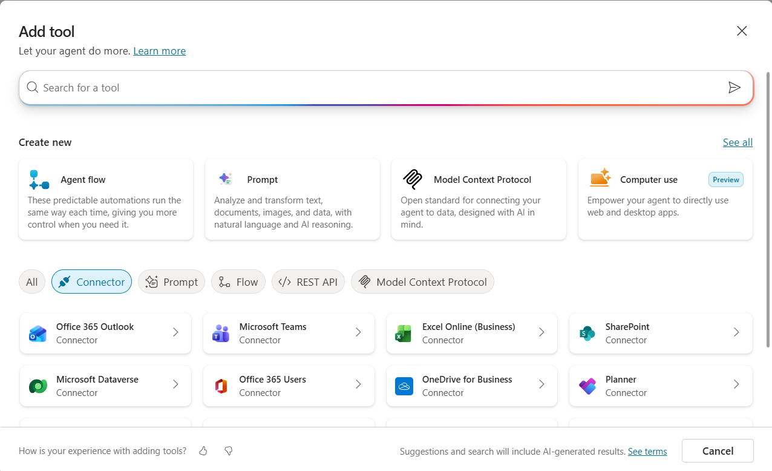This screenshot has height=471, width=772.
Task: Click the Excel Online (Business) icon
Action: point(404,333)
